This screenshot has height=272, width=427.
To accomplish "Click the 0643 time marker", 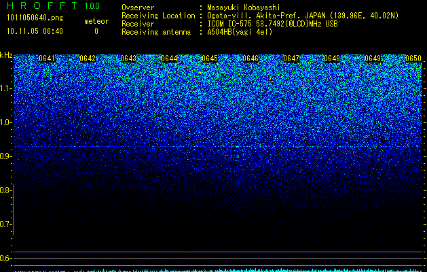I will point(128,58).
